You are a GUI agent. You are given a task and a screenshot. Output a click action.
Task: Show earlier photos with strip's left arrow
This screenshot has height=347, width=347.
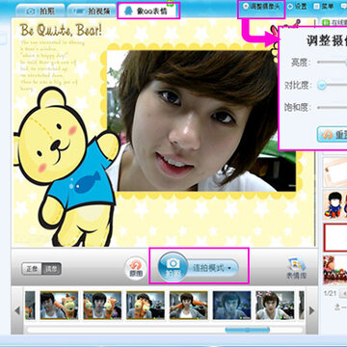17,310
